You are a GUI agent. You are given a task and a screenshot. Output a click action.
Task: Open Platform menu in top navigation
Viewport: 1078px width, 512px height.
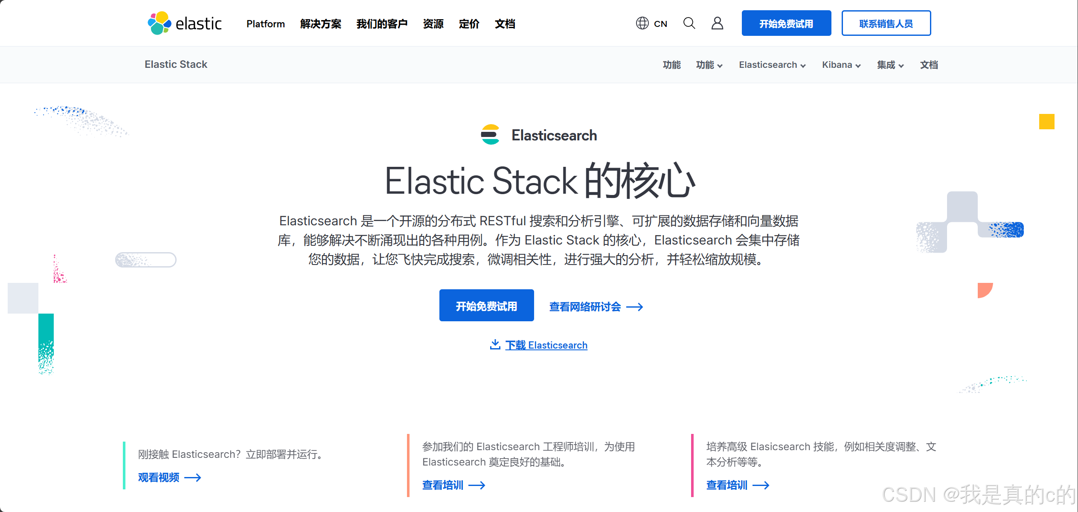(265, 24)
